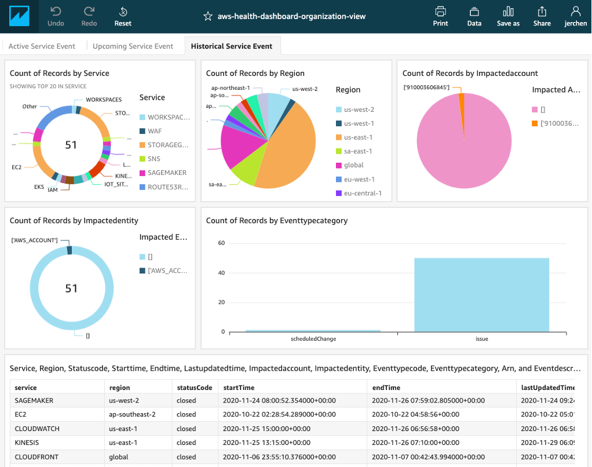Image resolution: width=592 pixels, height=467 pixels.
Task: Sort table by the startTime column header
Action: 239,388
